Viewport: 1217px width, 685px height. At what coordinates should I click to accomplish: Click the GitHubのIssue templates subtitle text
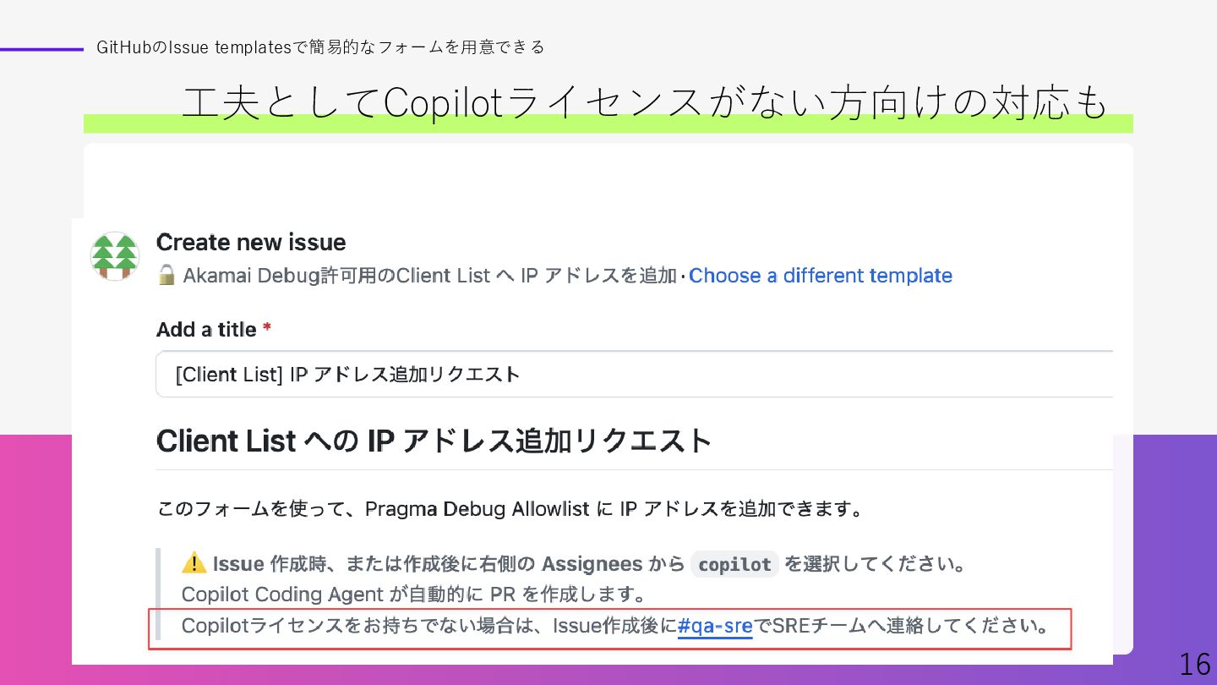[x=320, y=47]
